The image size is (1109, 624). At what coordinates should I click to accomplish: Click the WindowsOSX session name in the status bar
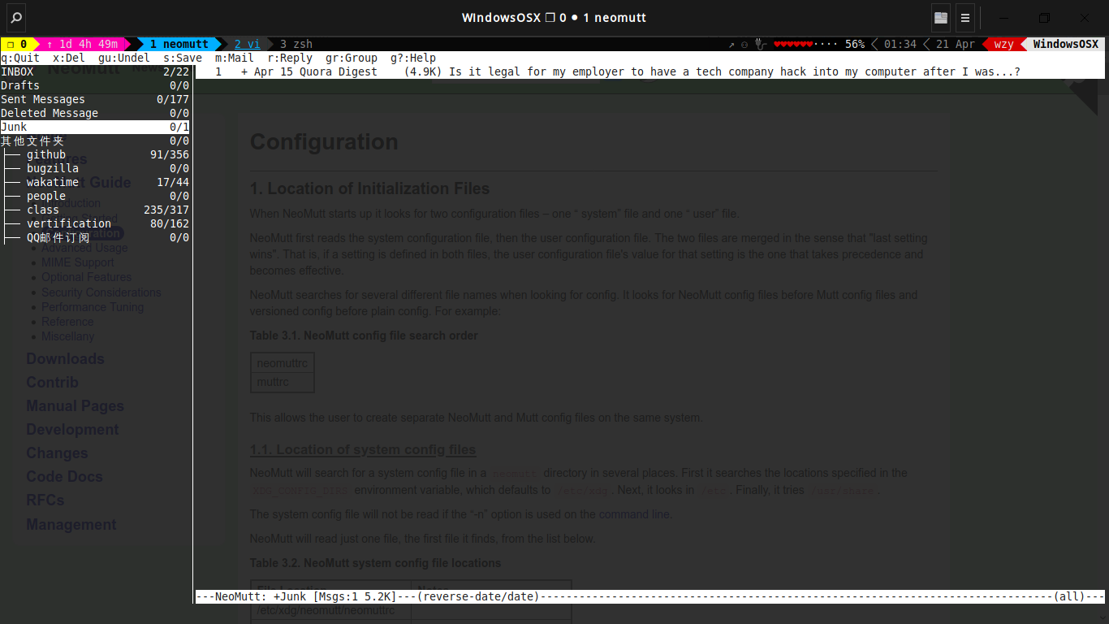point(1064,45)
